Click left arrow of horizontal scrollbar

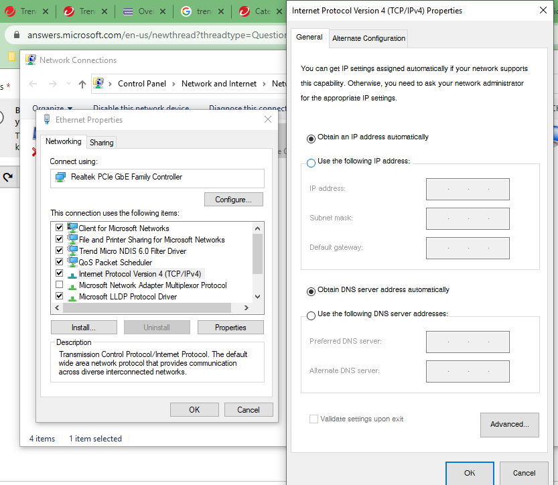pyautogui.click(x=57, y=307)
